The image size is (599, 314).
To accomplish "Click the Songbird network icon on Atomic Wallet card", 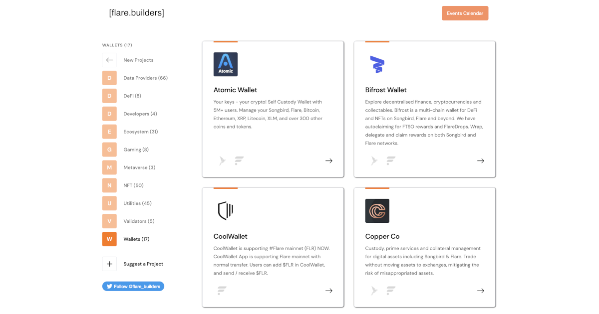I will pos(222,160).
